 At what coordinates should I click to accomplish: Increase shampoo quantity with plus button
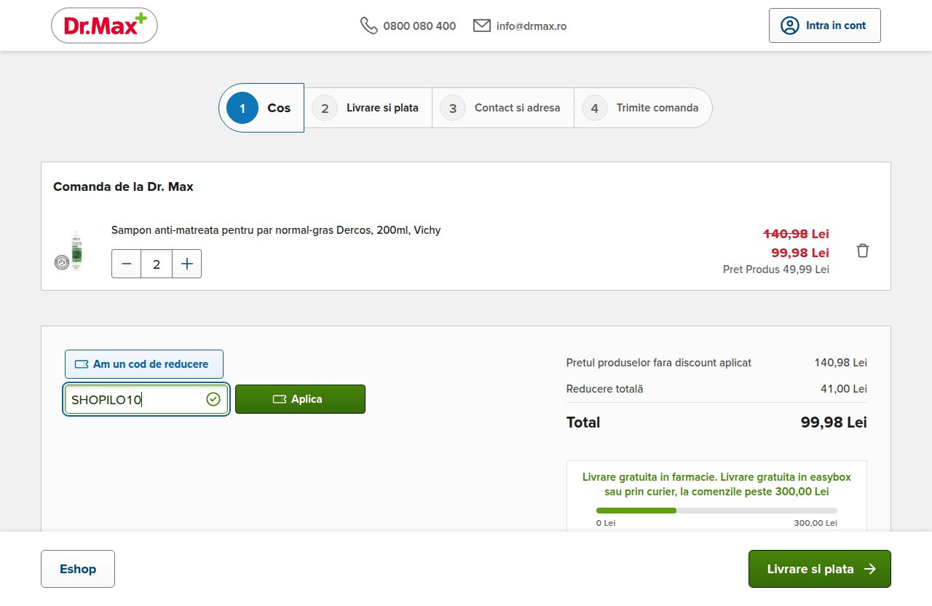coord(187,264)
